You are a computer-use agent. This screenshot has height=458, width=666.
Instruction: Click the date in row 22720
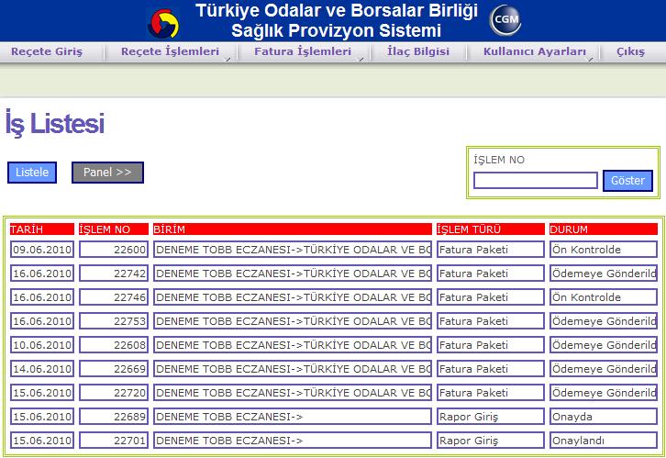click(42, 392)
